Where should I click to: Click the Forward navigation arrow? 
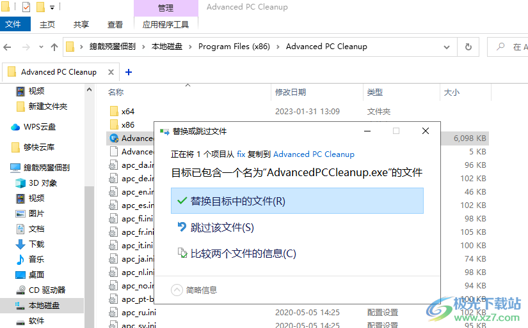click(26, 47)
